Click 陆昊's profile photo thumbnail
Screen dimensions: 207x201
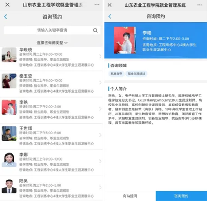9,186
